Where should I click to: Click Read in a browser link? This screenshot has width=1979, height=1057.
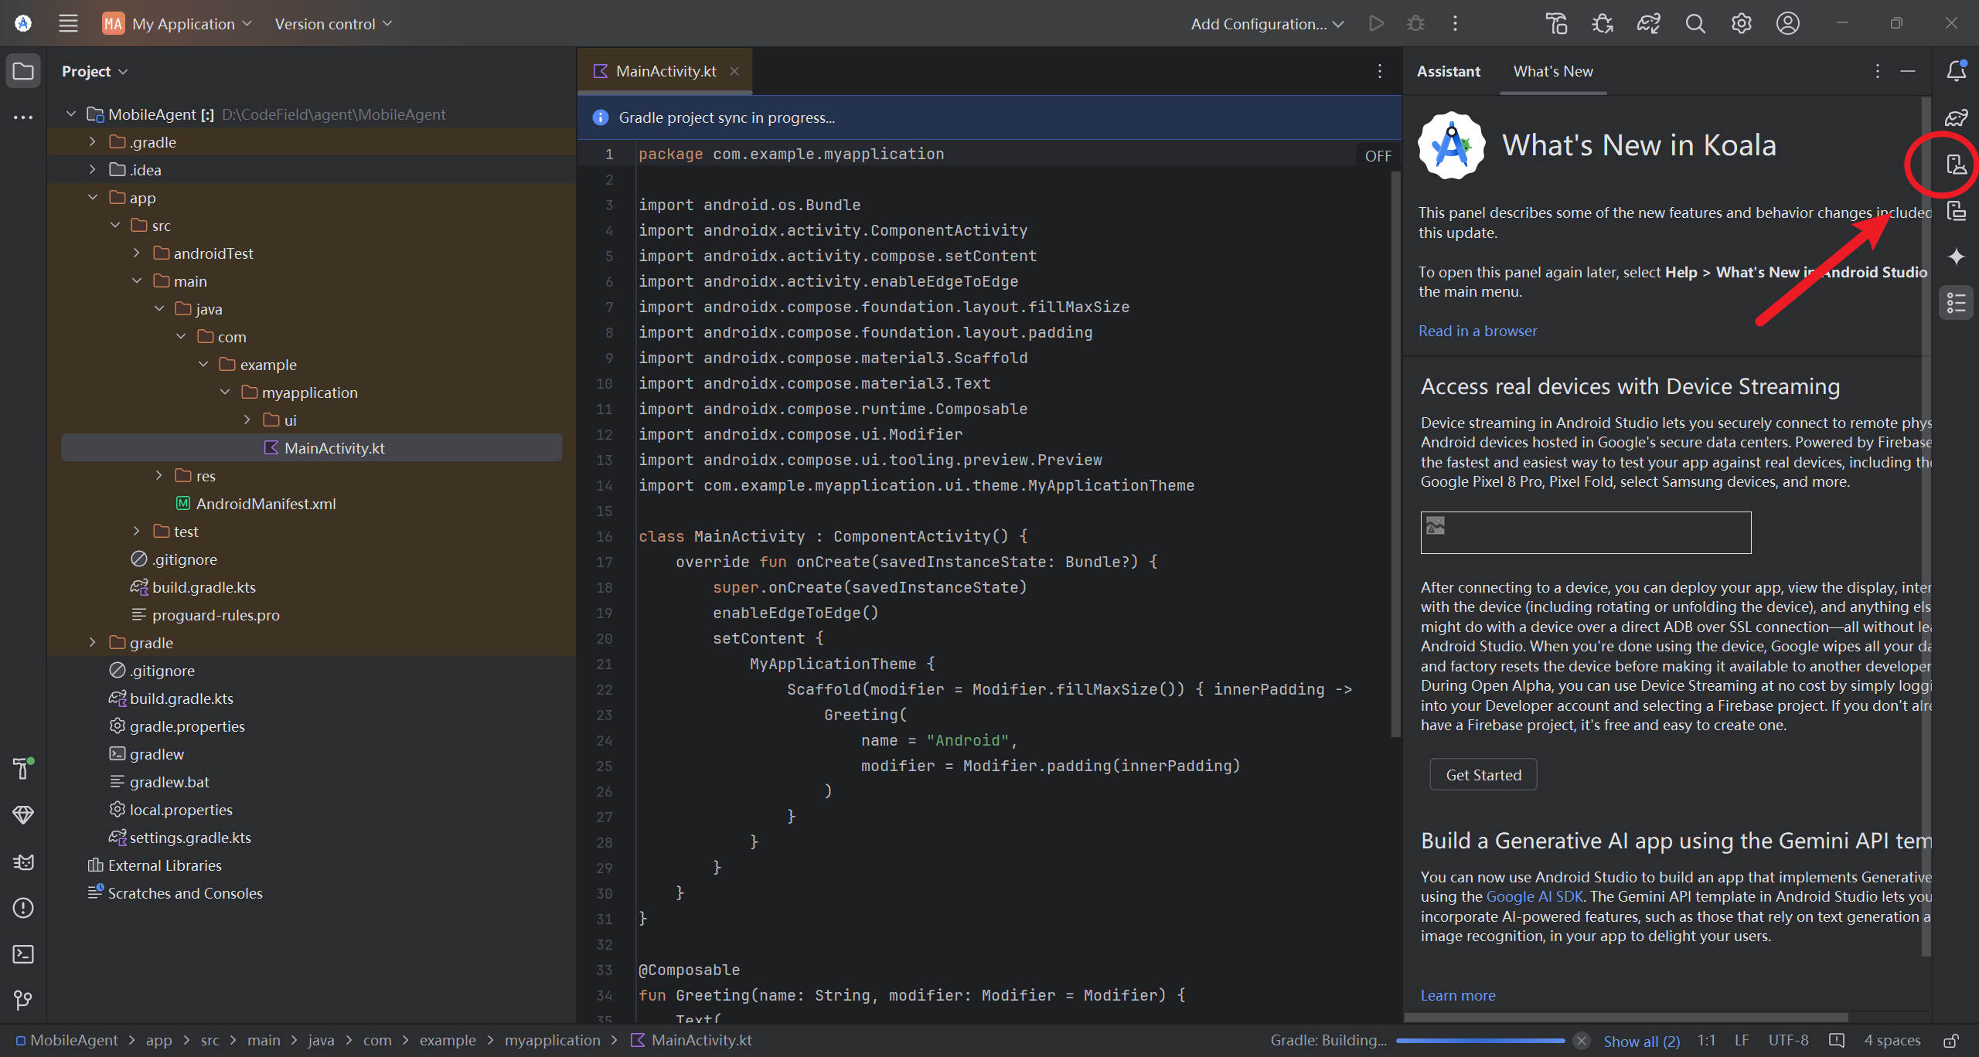tap(1477, 331)
